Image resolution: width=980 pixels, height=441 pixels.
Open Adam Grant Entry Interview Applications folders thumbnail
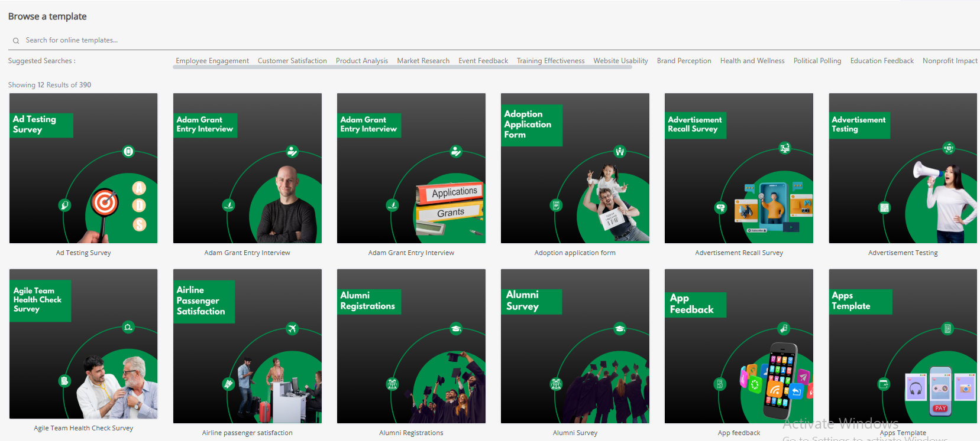click(x=411, y=168)
